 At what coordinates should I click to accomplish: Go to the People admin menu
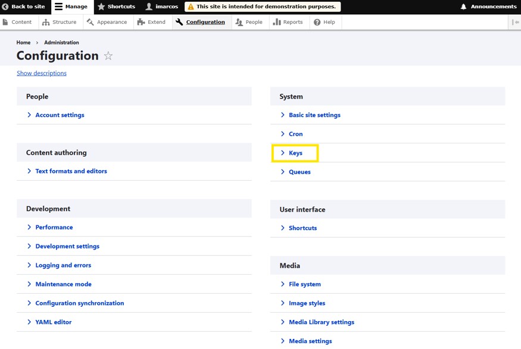click(x=248, y=22)
